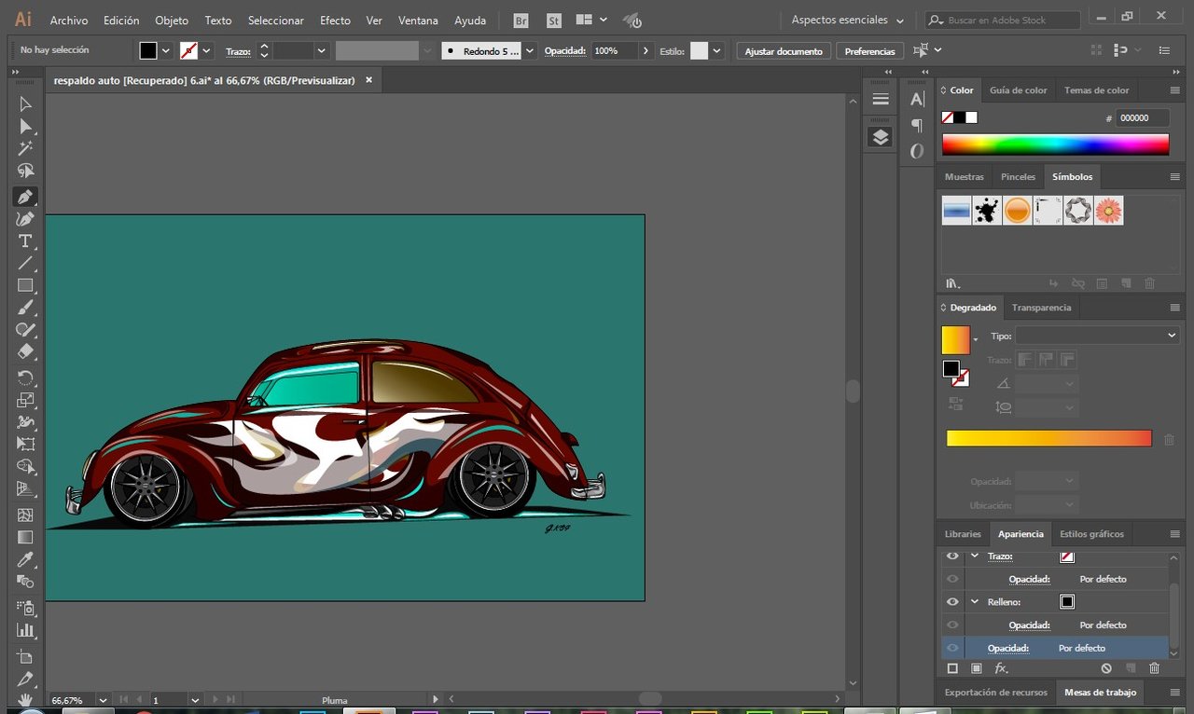This screenshot has height=714, width=1194.
Task: Collapse the Relleno attribute chevron
Action: (x=975, y=601)
